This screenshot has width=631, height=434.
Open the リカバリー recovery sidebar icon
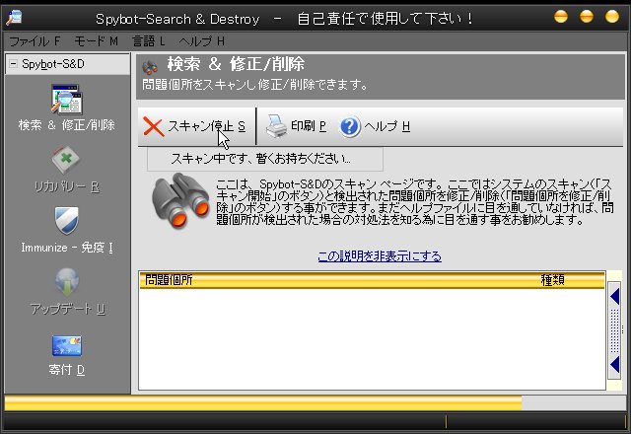[66, 160]
